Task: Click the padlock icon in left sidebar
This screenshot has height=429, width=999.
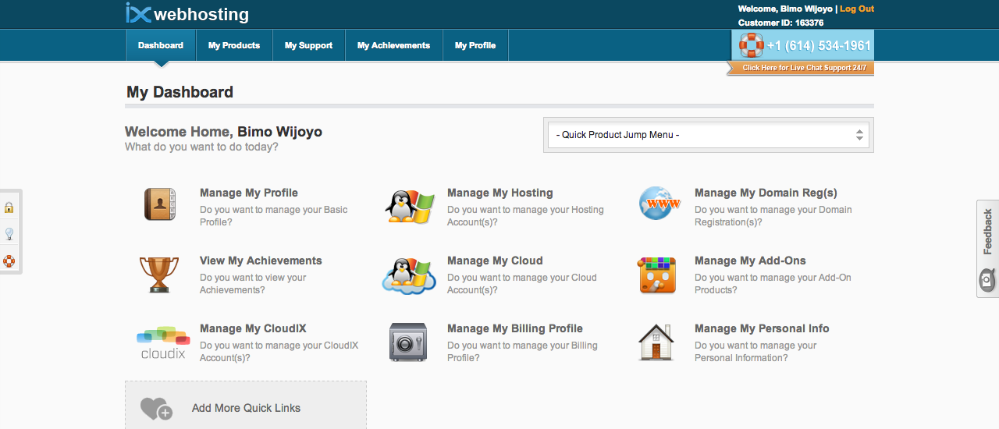Action: point(9,207)
